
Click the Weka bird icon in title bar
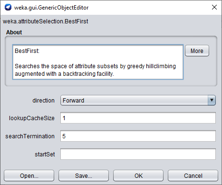coord(8,7)
